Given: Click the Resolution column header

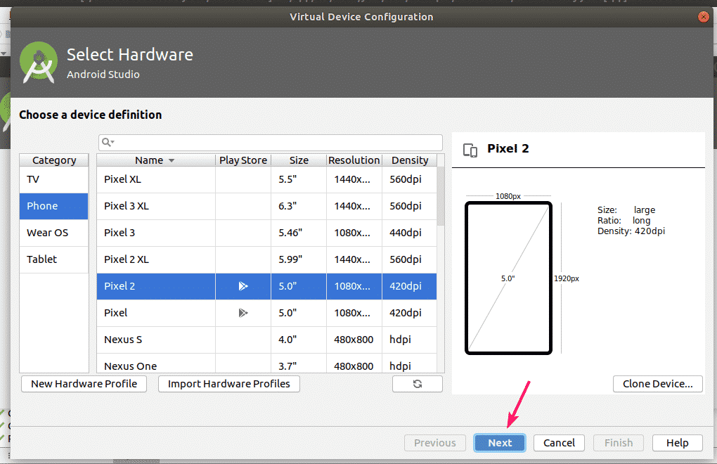Looking at the screenshot, I should (354, 160).
